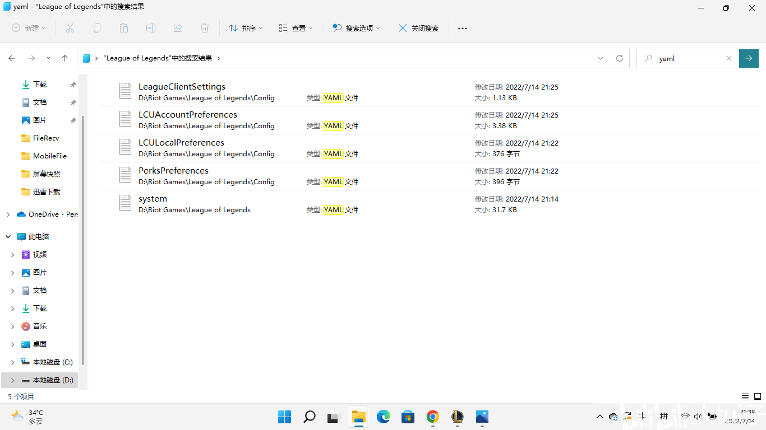Open the 迅雷下载 folder
The height and width of the screenshot is (430, 766).
pos(40,192)
